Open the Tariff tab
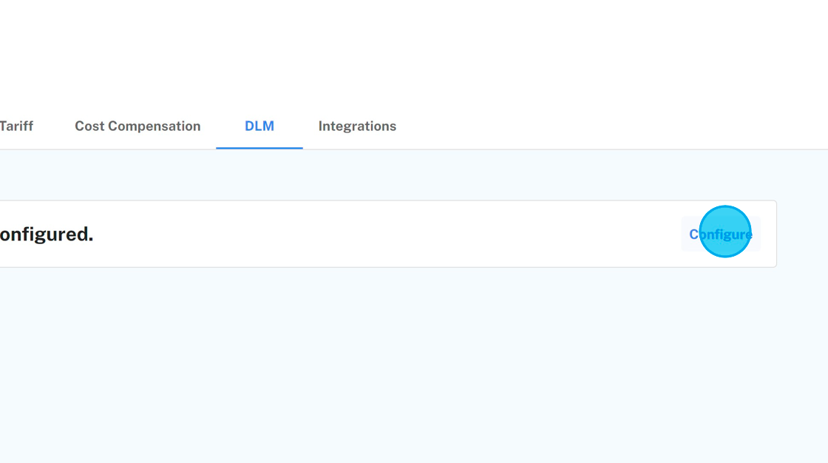 16,126
